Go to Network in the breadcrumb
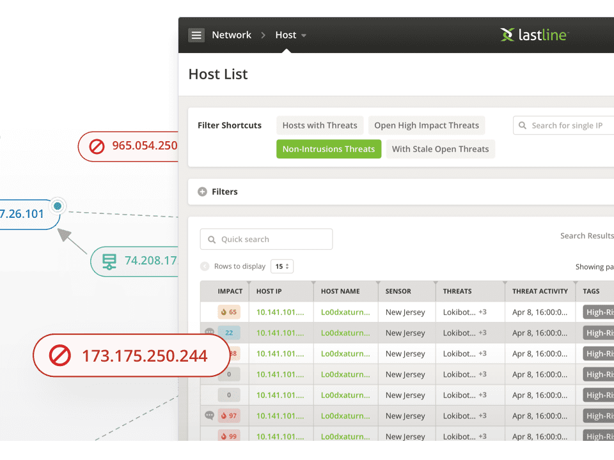 232,35
